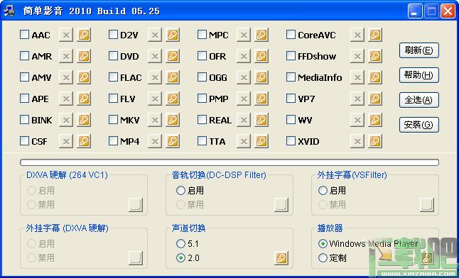
Task: Click the X icon beside VP7
Action: point(357,99)
